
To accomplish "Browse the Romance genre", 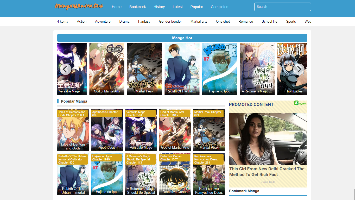I will coord(246,21).
